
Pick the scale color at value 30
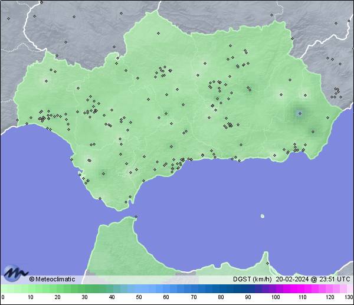click(84, 288)
